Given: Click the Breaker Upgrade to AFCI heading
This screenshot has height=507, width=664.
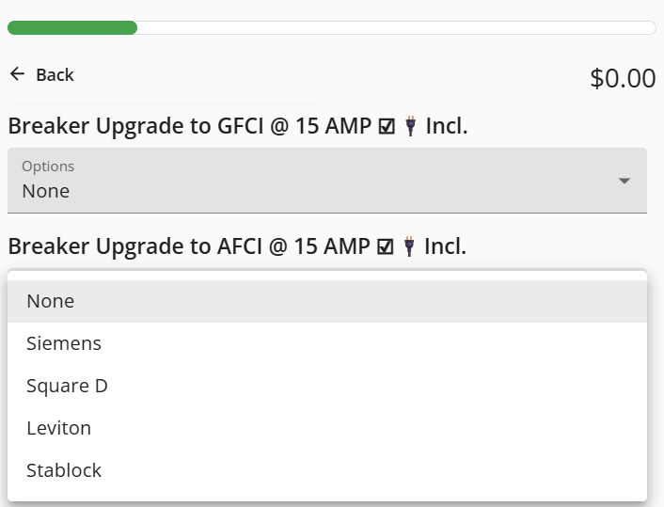Looking at the screenshot, I should (x=188, y=246).
